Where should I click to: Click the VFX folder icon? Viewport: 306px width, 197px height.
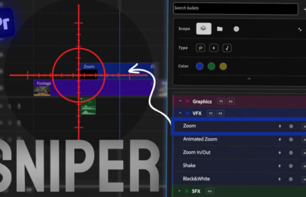tap(187, 113)
